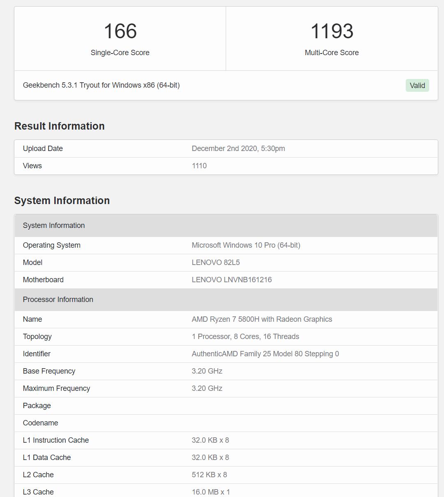
Task: Click the Processor Information section header
Action: tap(58, 300)
